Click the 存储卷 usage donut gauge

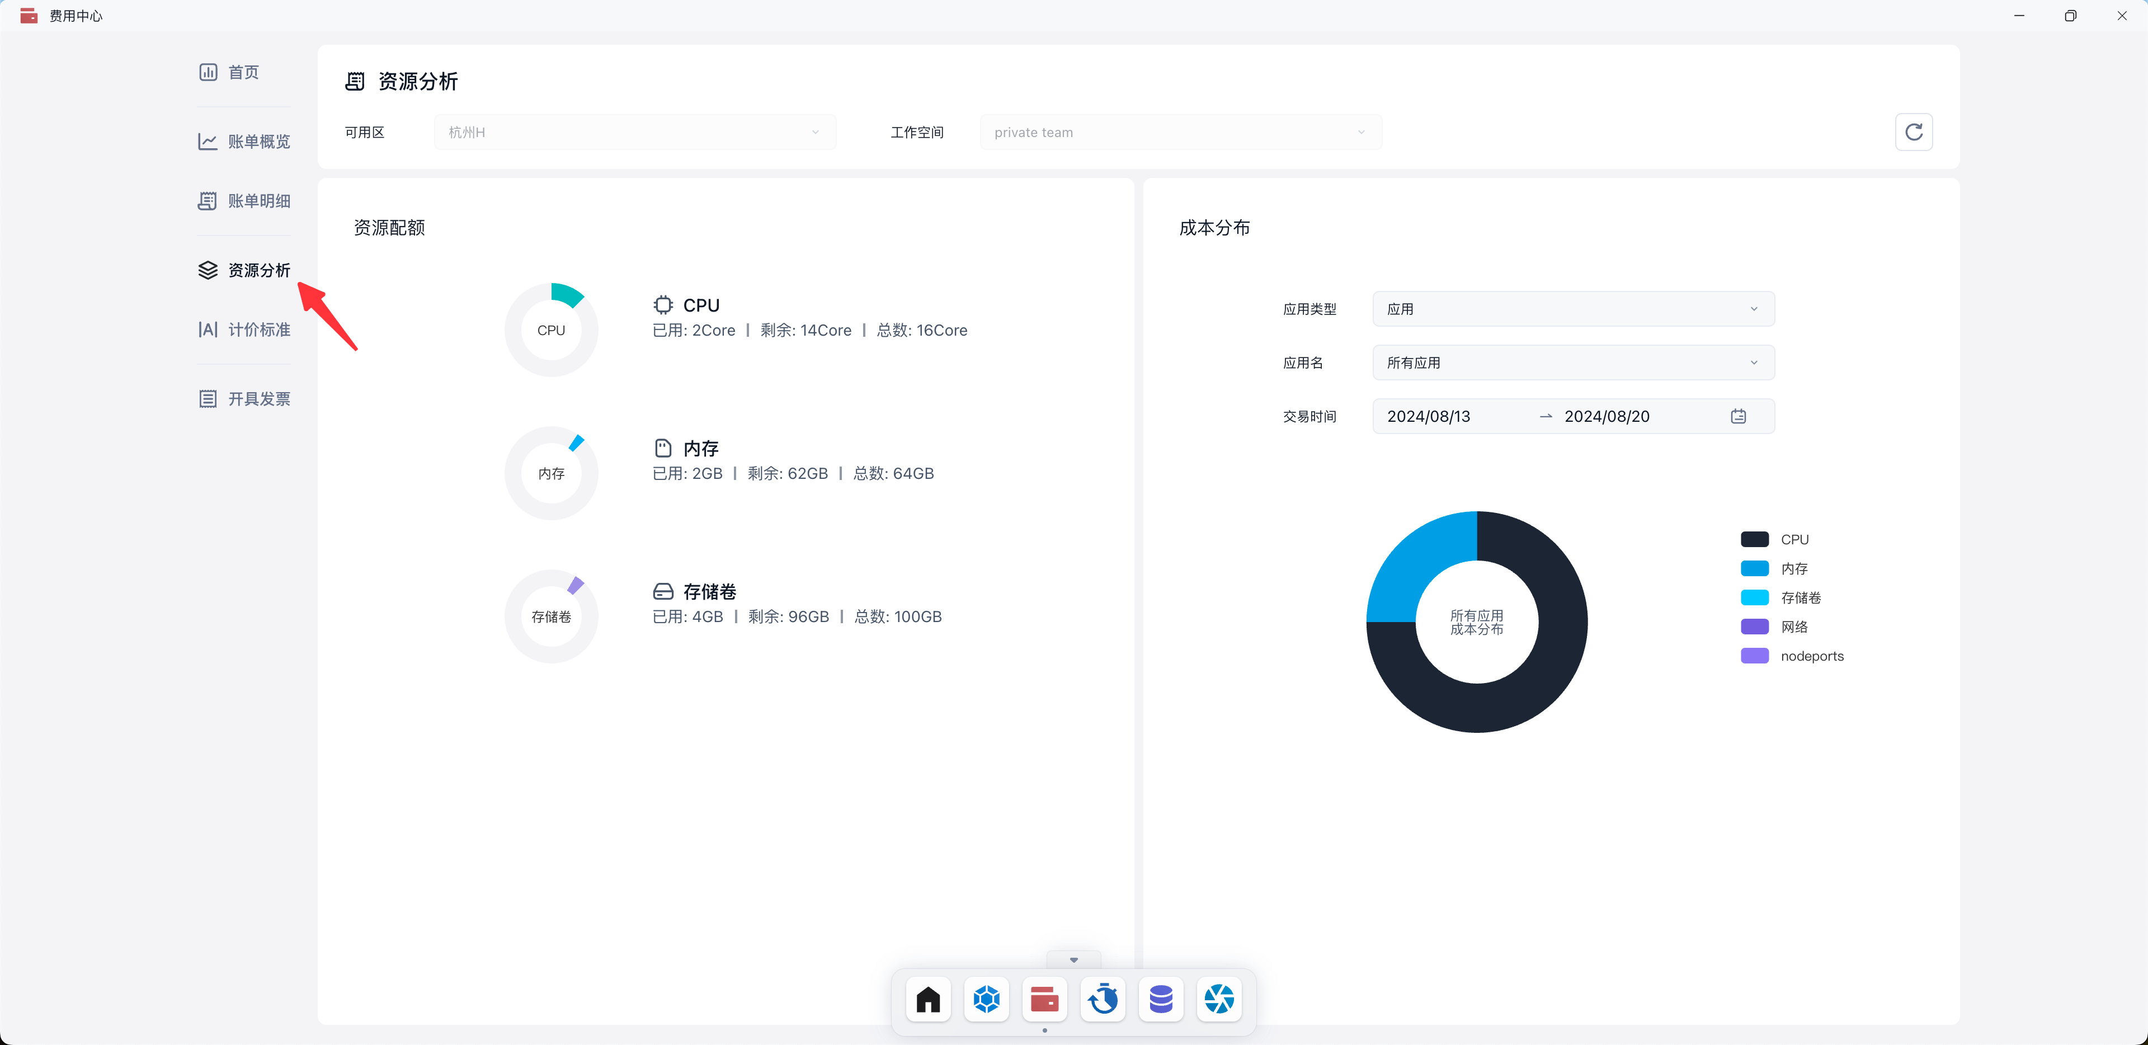pos(551,617)
